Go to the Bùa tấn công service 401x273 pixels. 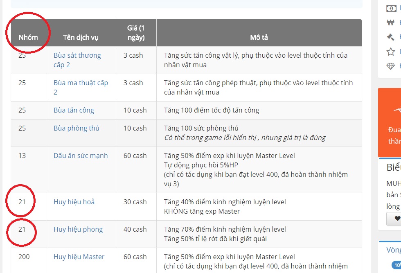[x=74, y=110]
